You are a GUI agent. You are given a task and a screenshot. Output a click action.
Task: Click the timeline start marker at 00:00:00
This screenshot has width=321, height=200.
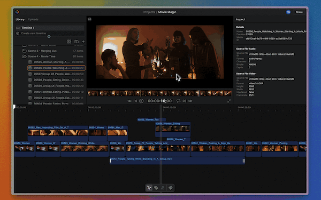[14, 107]
